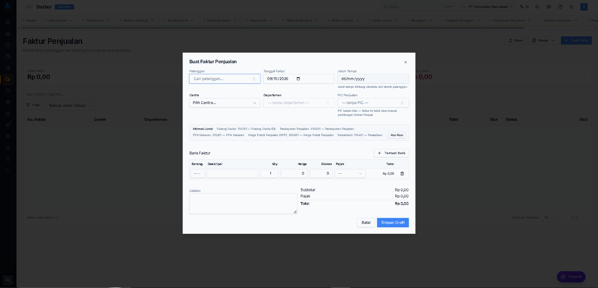Delete the invoice row with trash icon

click(402, 174)
